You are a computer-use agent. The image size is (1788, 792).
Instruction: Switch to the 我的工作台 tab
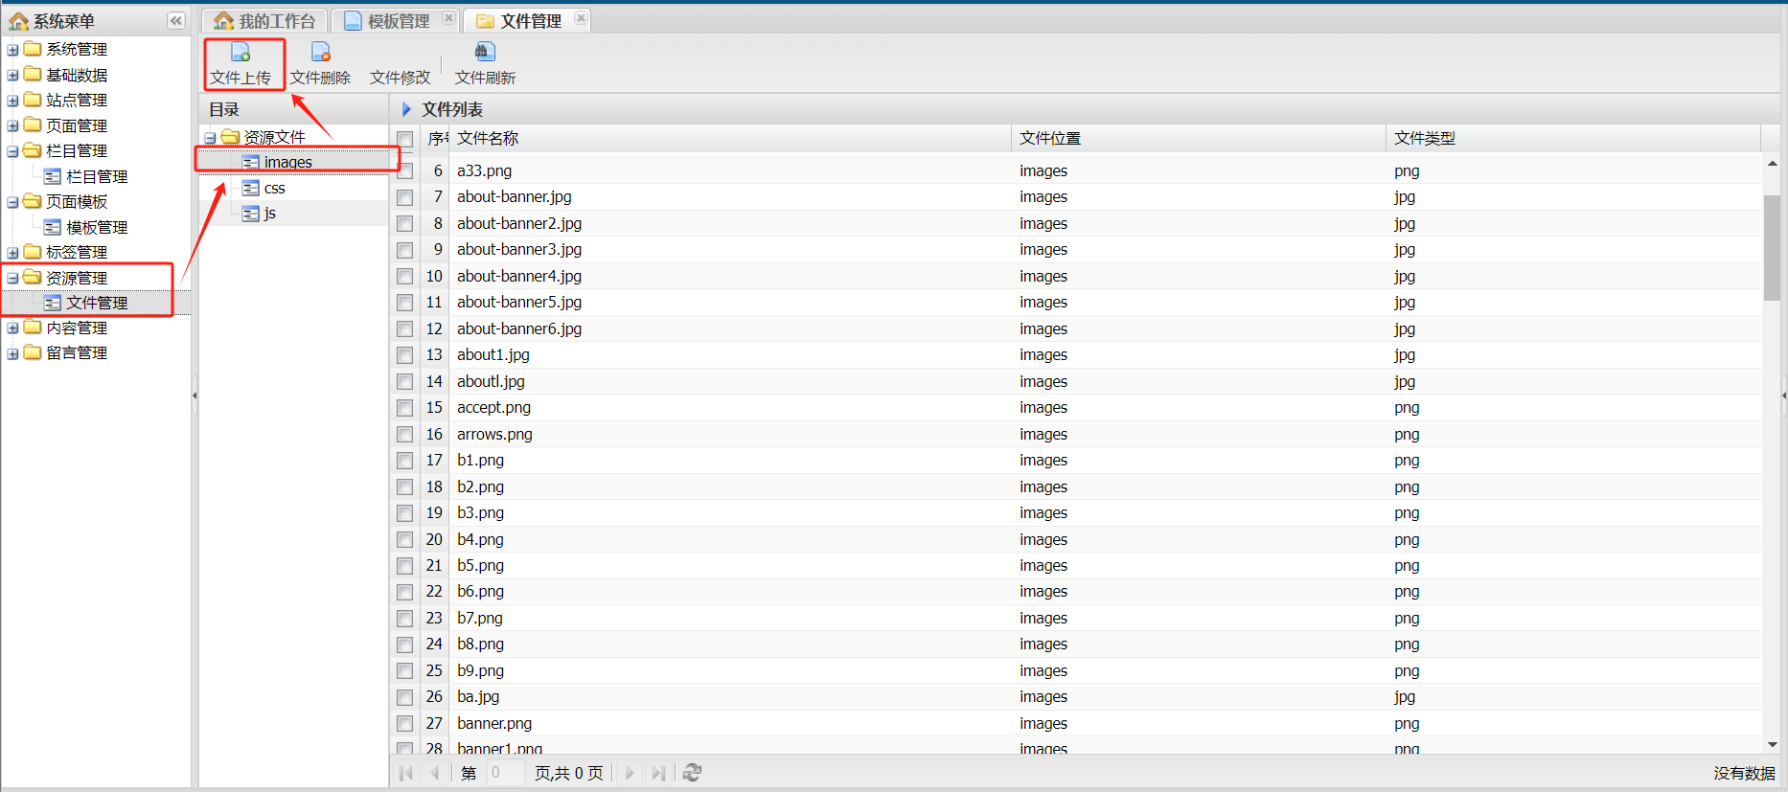(265, 21)
